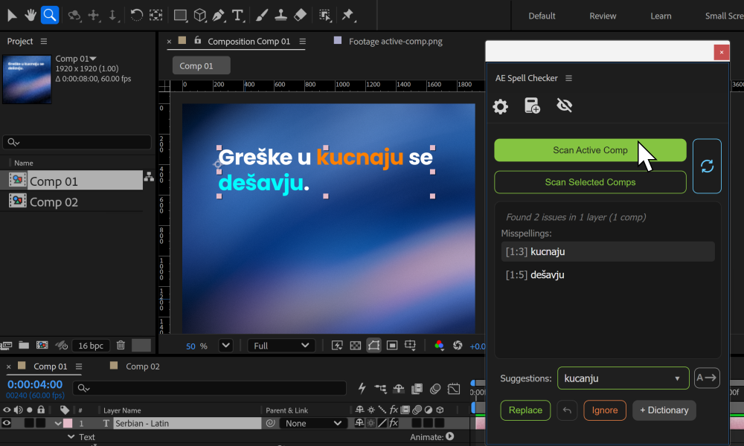Open grid and guide options dropdown in viewer
Screen dimensions: 744x446
click(410, 346)
